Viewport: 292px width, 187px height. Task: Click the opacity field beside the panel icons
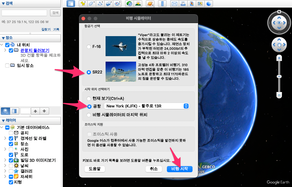click(x=26, y=111)
